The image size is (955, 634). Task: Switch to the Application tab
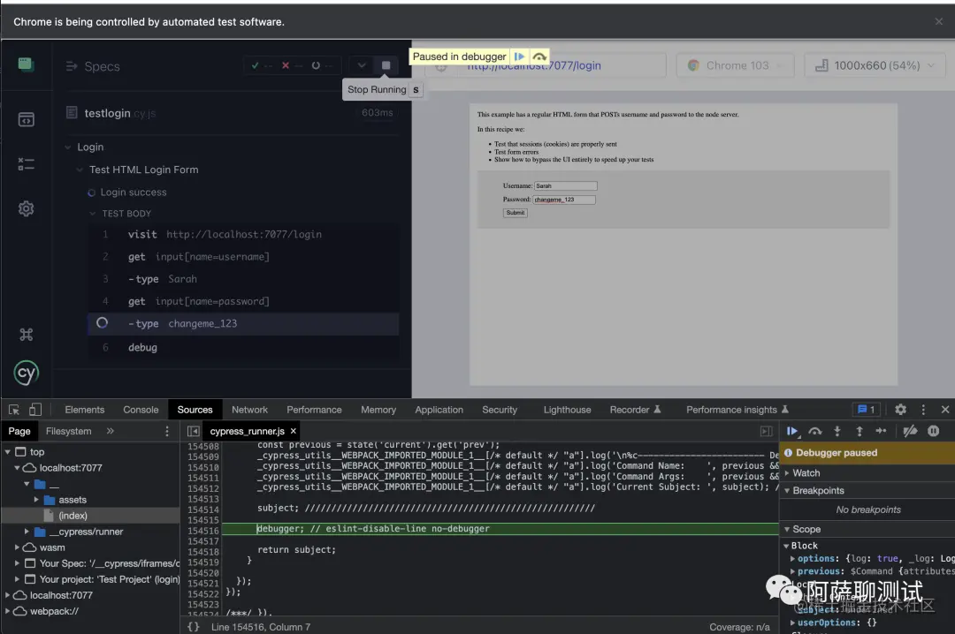(439, 410)
